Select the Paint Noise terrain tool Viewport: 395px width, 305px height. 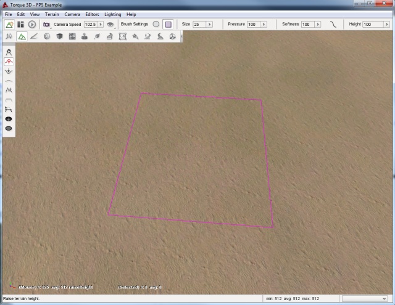coord(9,90)
